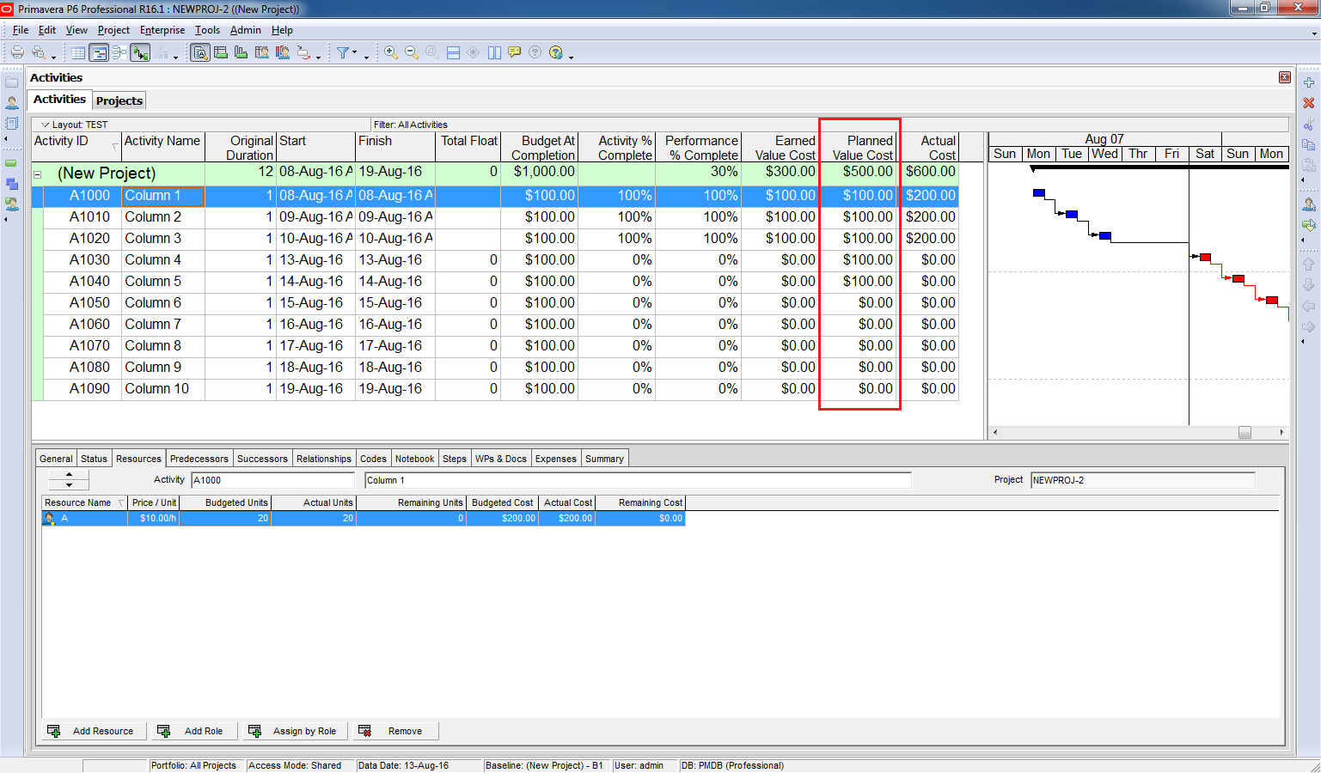Open the Enterprise menu
Viewport: 1321px width, 773px height.
162,30
